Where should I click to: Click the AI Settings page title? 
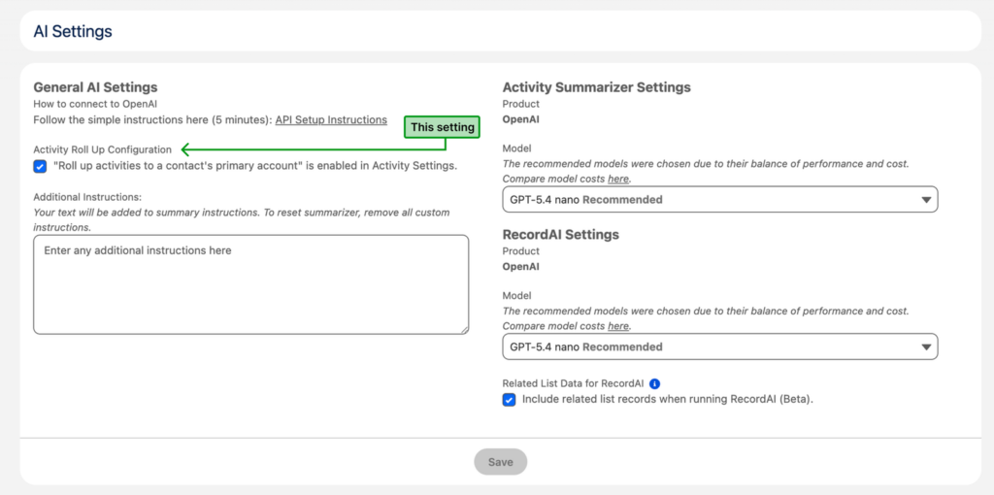click(x=73, y=31)
